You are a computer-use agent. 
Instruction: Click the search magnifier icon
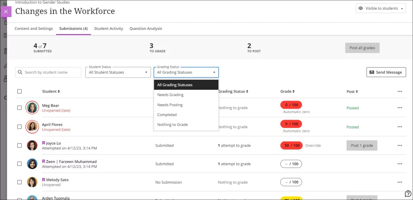tap(20, 72)
